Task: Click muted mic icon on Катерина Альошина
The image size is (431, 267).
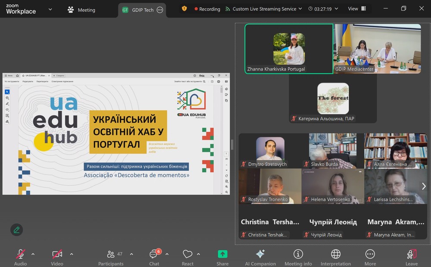Action: pos(294,119)
